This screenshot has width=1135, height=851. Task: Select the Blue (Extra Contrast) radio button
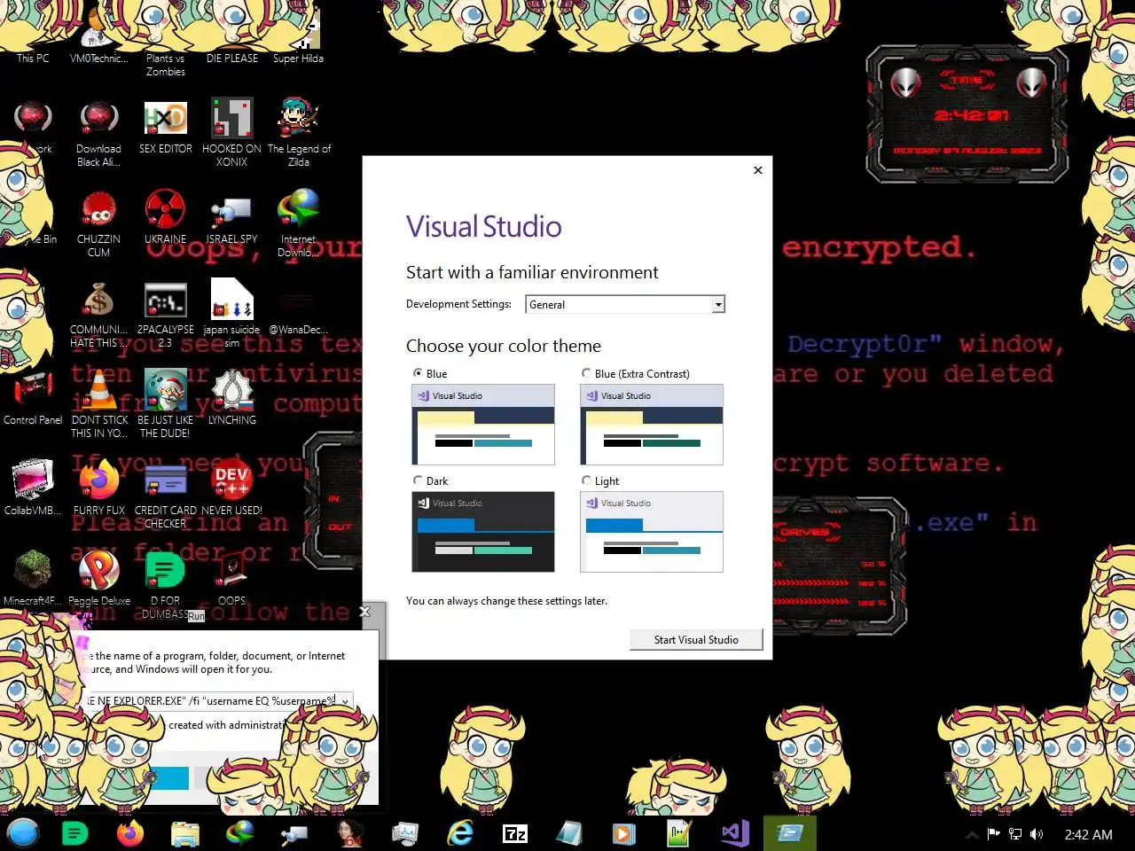point(586,373)
